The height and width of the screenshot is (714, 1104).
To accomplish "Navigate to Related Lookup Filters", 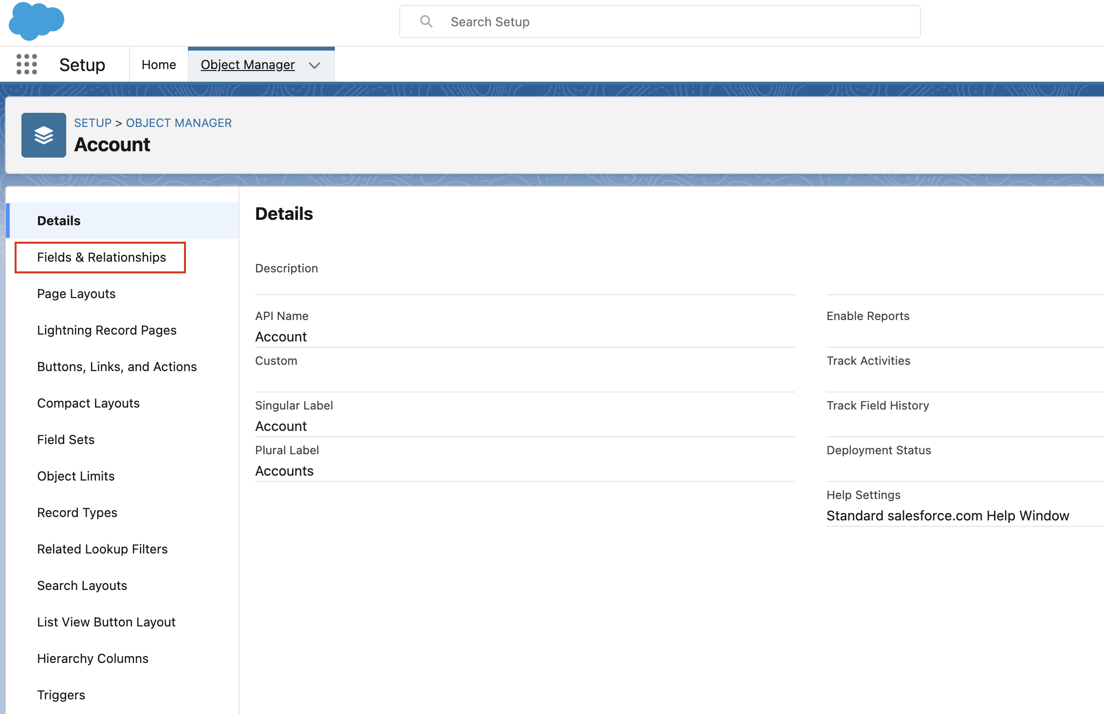I will [x=102, y=549].
